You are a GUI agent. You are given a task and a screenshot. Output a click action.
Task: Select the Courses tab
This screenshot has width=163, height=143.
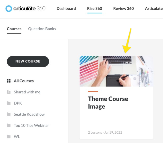[x=14, y=29]
